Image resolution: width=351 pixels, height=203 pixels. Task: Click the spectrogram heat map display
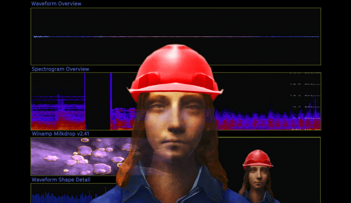[x=176, y=101]
